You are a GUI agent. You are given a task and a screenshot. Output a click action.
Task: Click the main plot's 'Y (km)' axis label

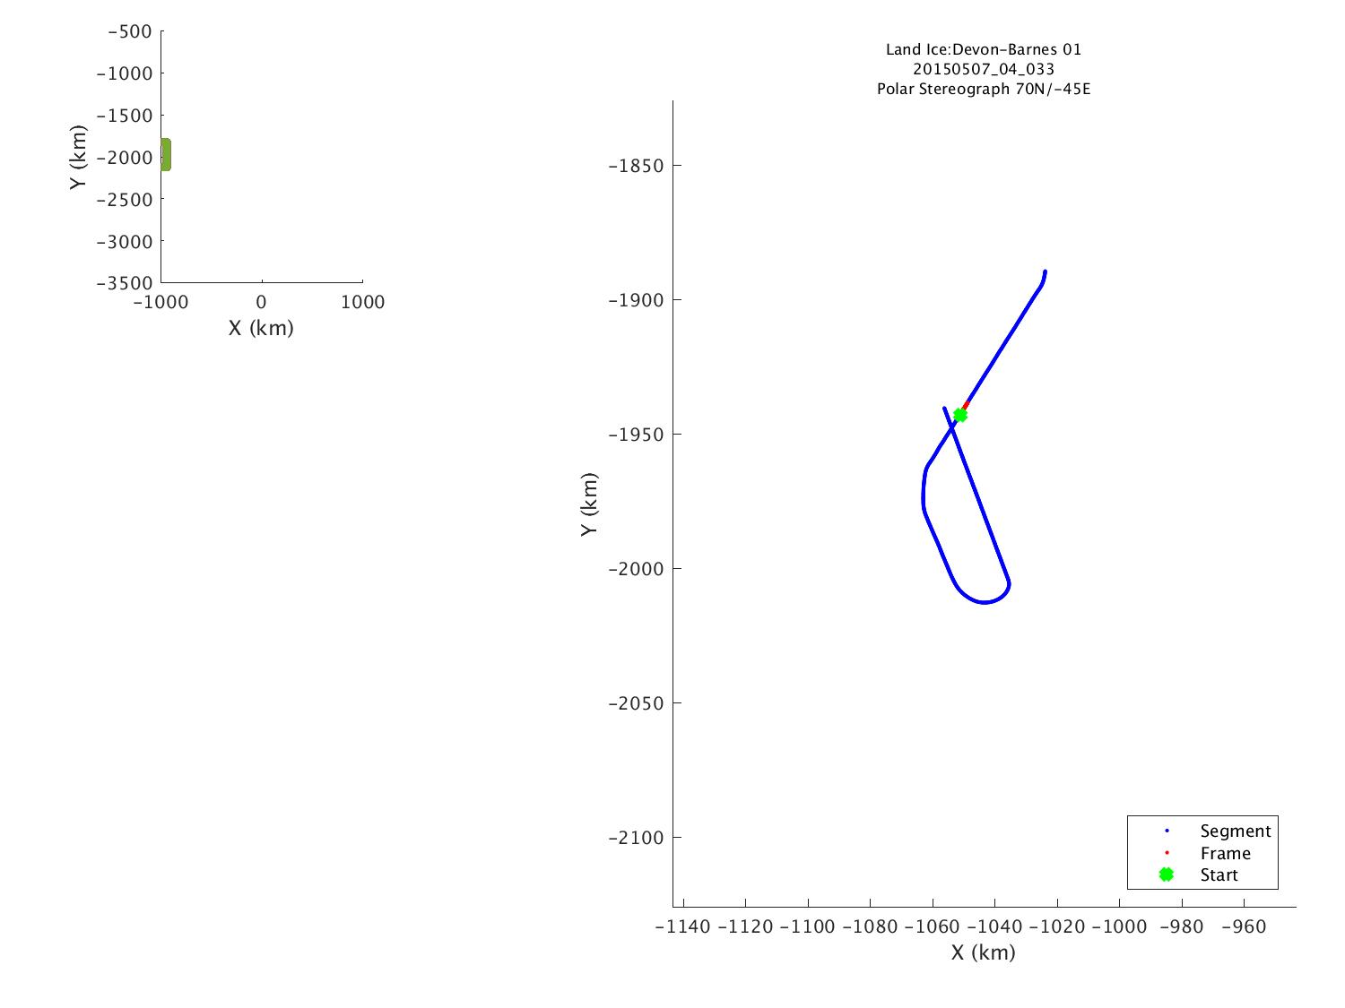(x=588, y=504)
